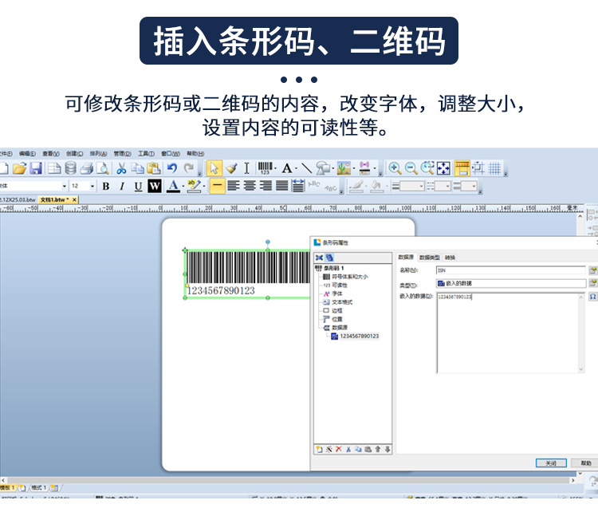The image size is (598, 512).
Task: Switch to 转换 tab in dialog
Action: click(x=450, y=258)
